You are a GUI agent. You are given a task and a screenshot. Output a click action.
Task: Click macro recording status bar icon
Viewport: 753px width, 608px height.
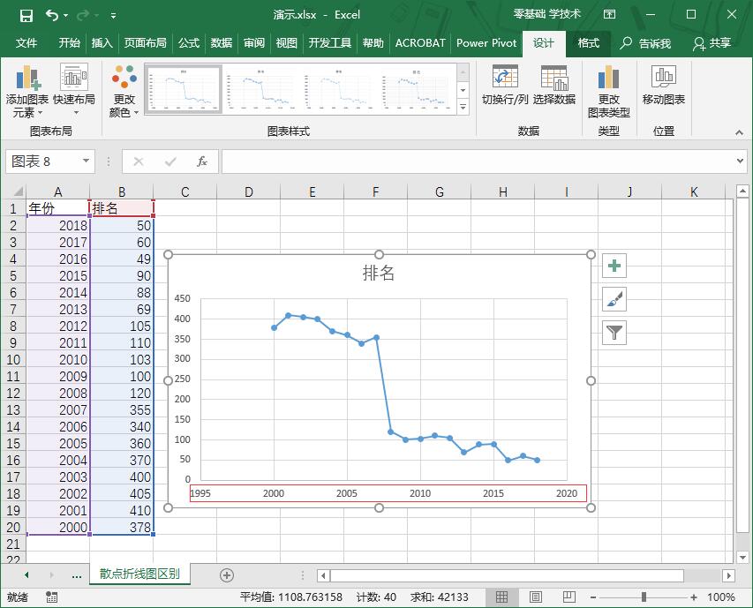coord(51,597)
